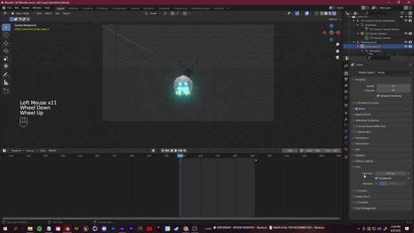The height and width of the screenshot is (233, 414).
Task: Select the Cursor tool in viewport toolbar
Action: point(6,35)
